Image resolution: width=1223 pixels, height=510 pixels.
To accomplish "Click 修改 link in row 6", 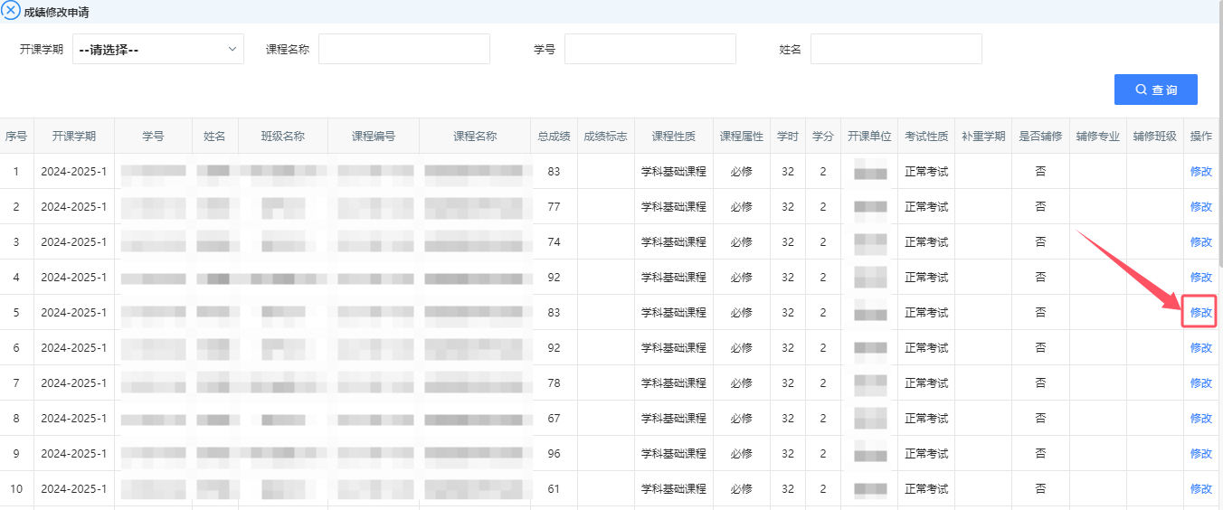I will 1200,348.
